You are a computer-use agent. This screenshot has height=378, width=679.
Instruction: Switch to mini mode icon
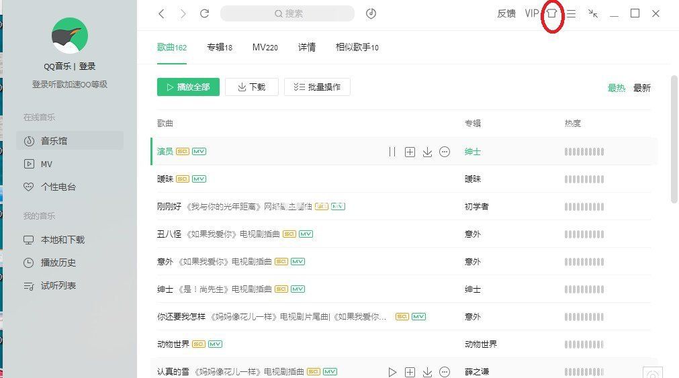click(593, 14)
